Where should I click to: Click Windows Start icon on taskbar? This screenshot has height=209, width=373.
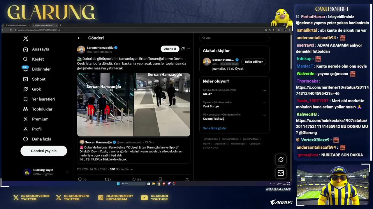point(118,184)
